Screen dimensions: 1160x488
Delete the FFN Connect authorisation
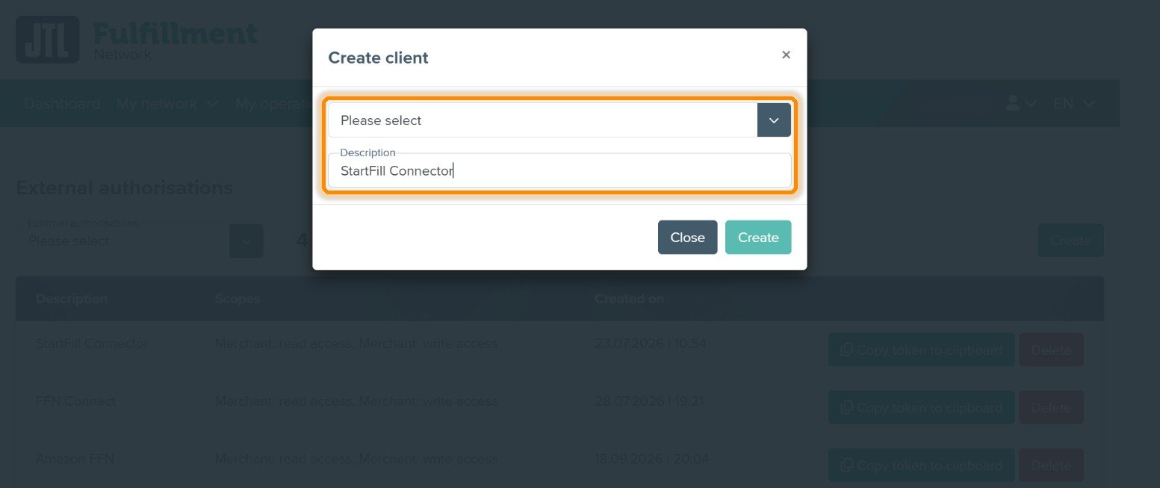point(1051,407)
